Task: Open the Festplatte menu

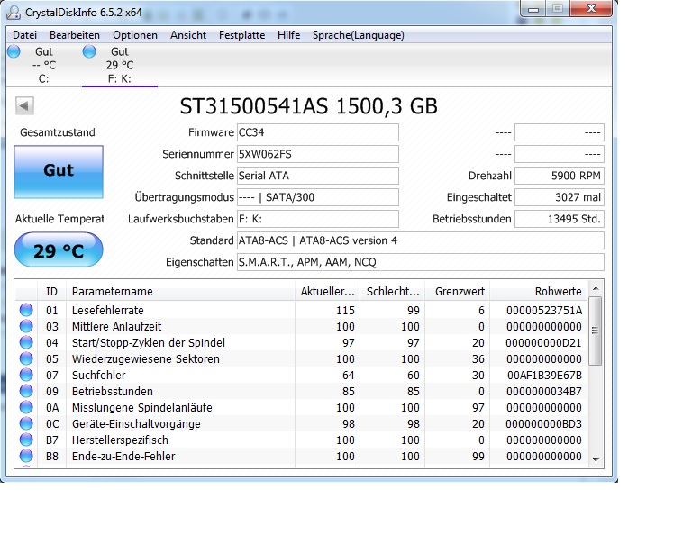Action: (x=241, y=35)
